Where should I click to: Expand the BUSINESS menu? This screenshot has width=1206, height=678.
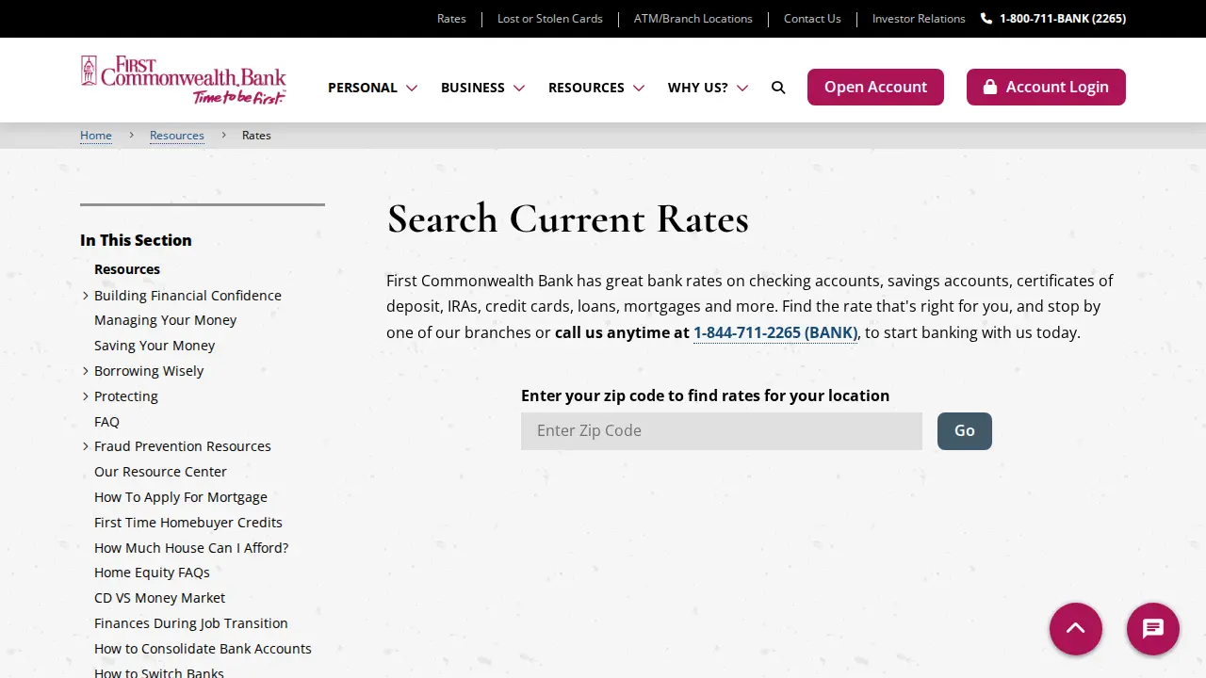tap(482, 88)
